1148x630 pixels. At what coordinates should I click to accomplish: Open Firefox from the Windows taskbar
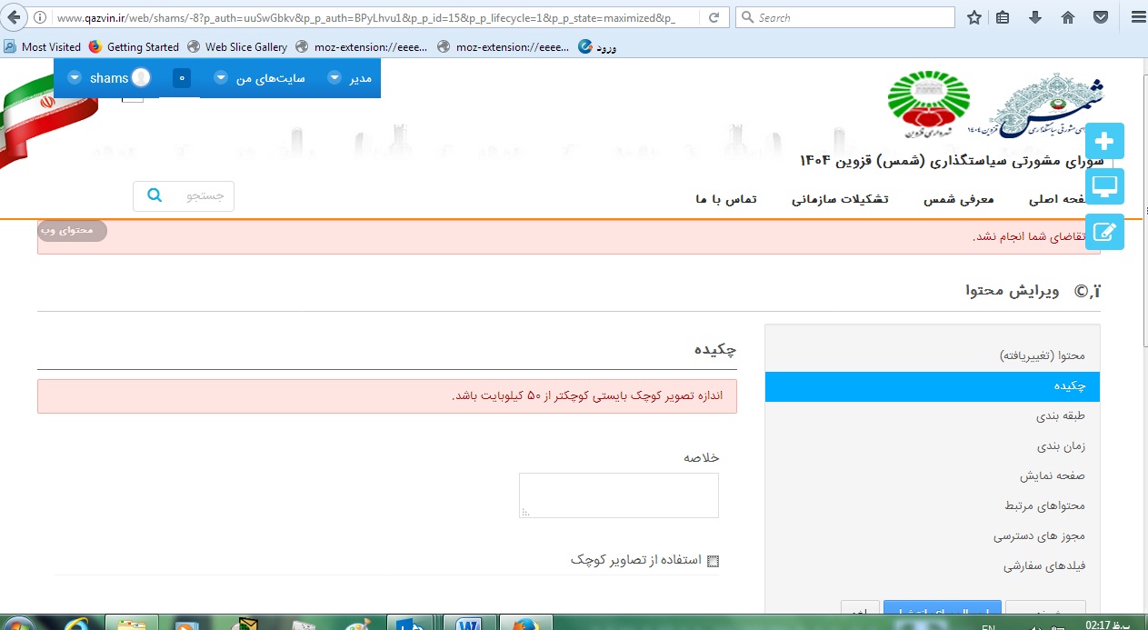[x=524, y=624]
